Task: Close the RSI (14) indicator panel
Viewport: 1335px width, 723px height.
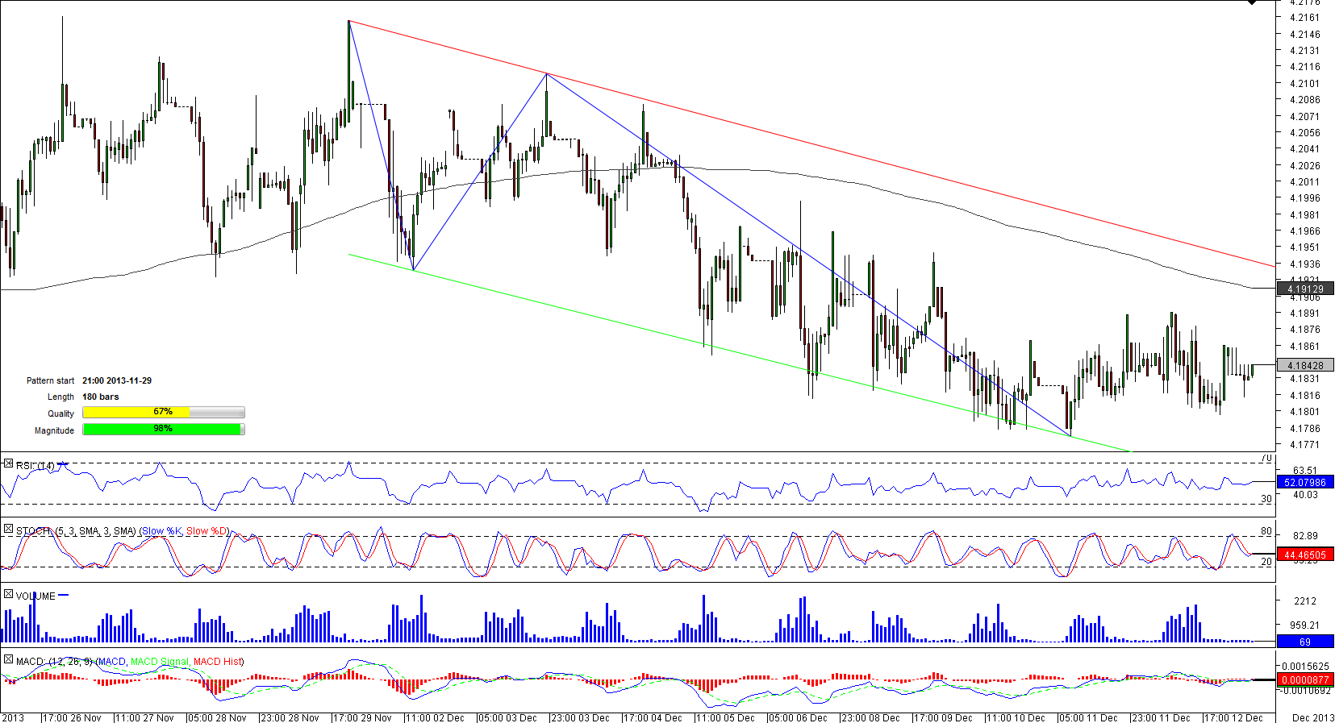Action: [x=8, y=464]
